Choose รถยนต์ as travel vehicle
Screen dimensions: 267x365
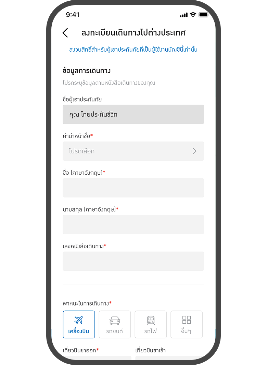[115, 331]
